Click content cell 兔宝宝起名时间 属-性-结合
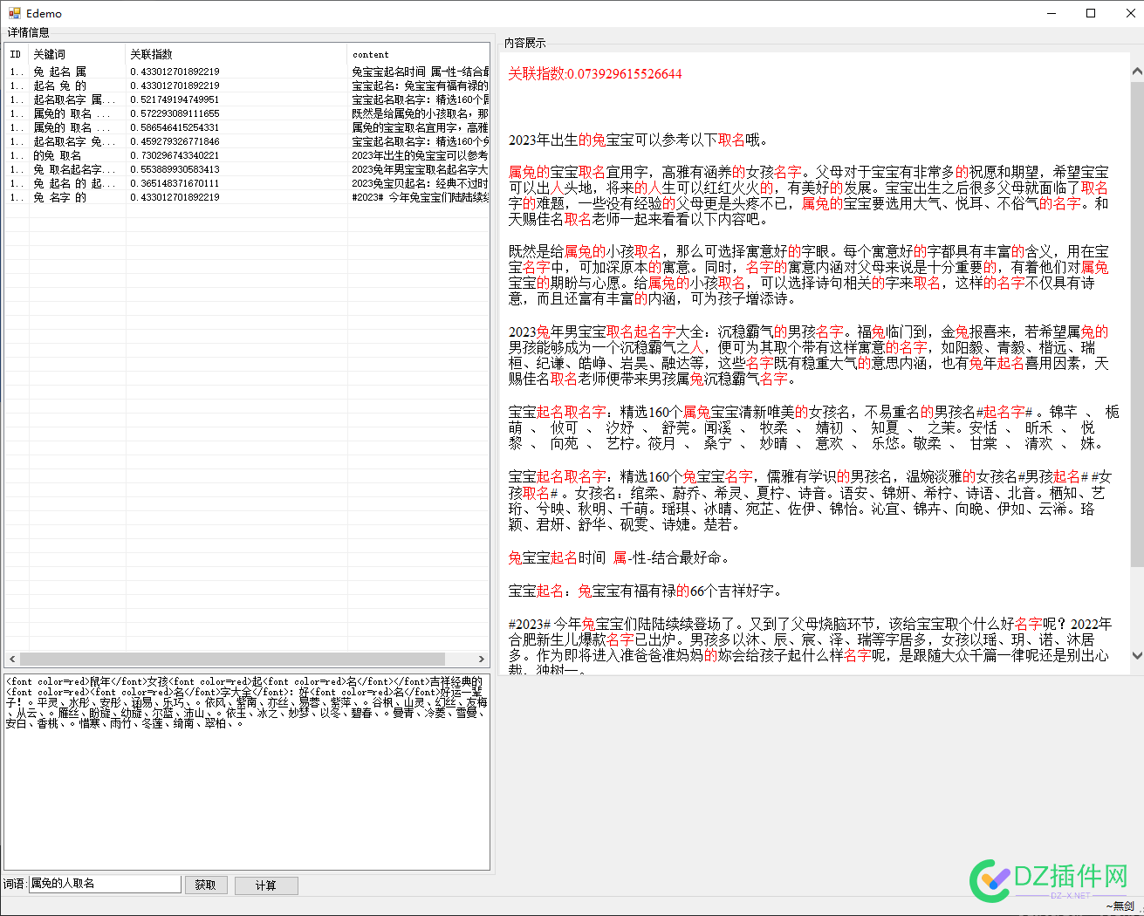 pos(420,72)
